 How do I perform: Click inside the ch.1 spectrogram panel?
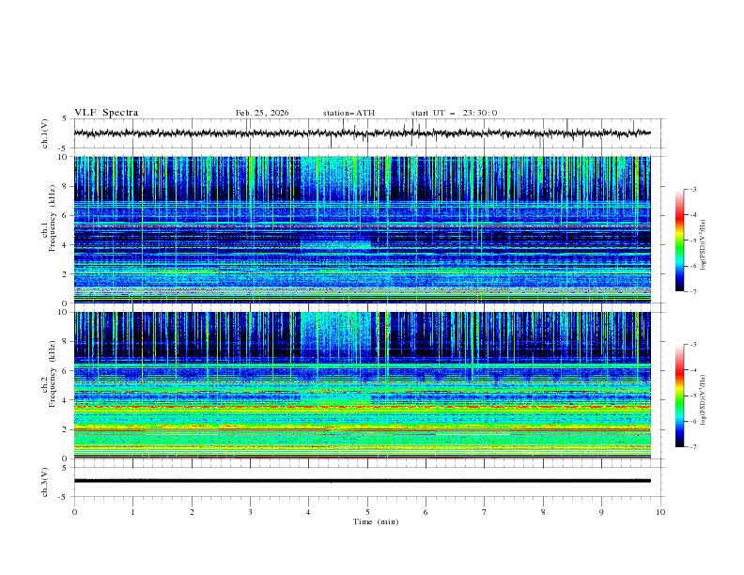click(366, 229)
